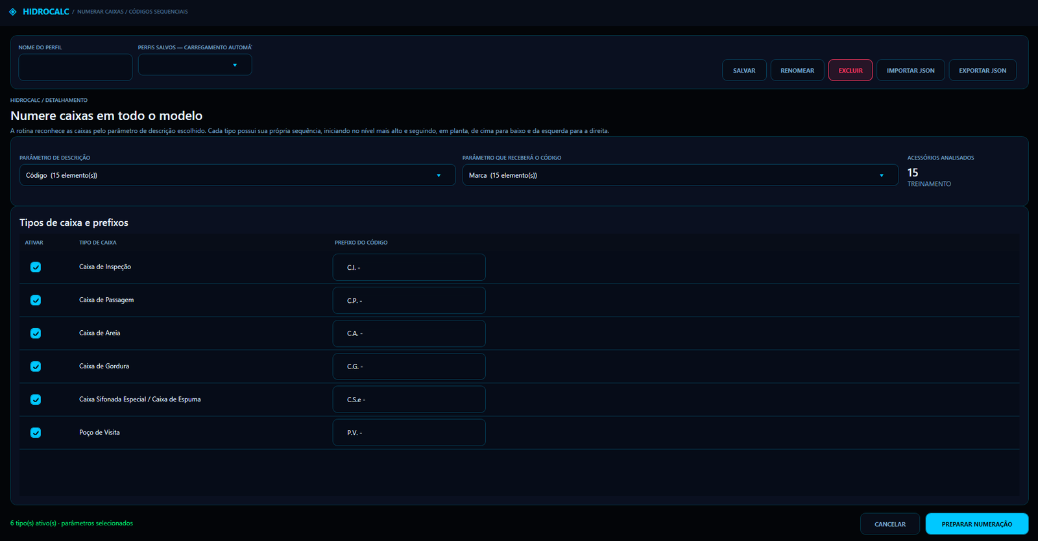
Task: Click EXPORTAR JSON button
Action: pyautogui.click(x=983, y=70)
